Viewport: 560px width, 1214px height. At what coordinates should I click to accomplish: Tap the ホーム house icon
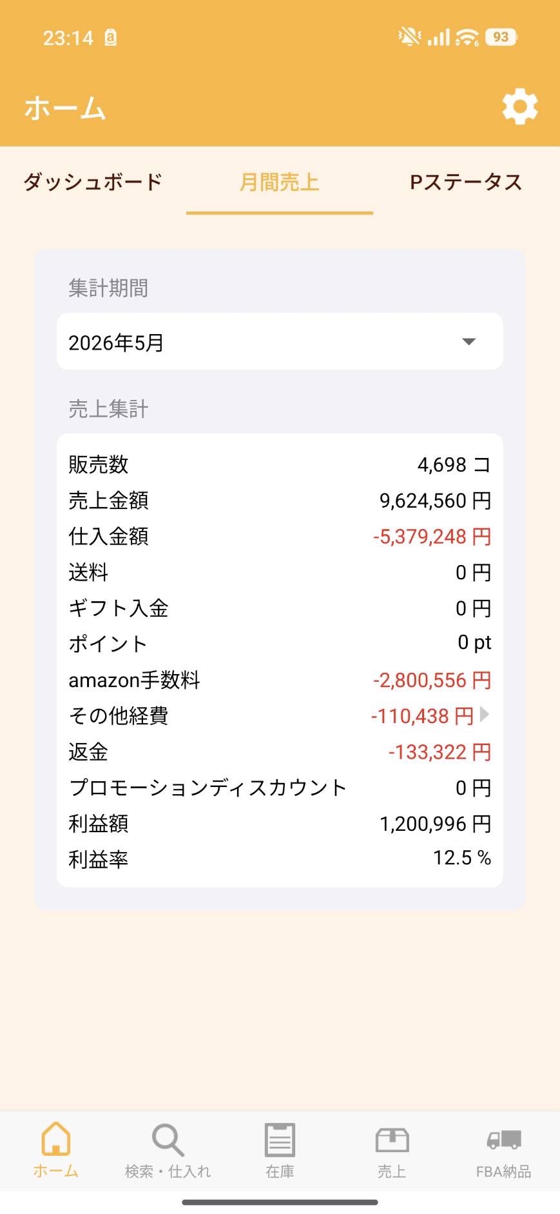[56, 1139]
